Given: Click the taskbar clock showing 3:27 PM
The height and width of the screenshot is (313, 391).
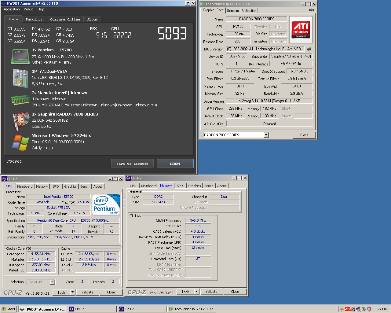Looking at the screenshot, I should (381, 309).
